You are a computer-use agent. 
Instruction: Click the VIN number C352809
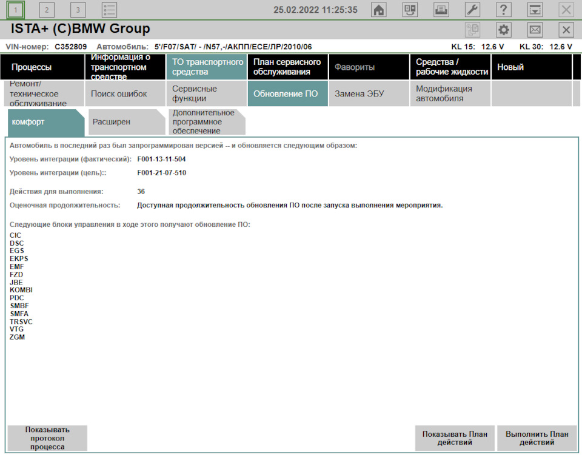[71, 47]
